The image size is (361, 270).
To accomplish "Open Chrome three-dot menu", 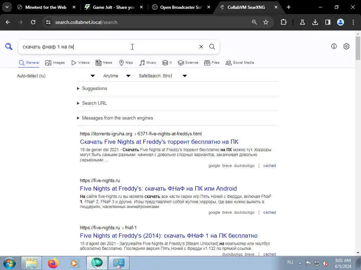I will pos(353,22).
